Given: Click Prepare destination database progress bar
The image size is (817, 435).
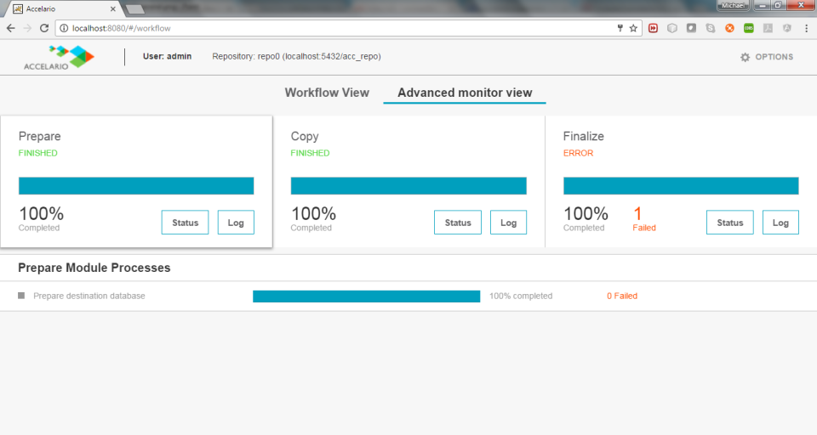Looking at the screenshot, I should tap(366, 296).
